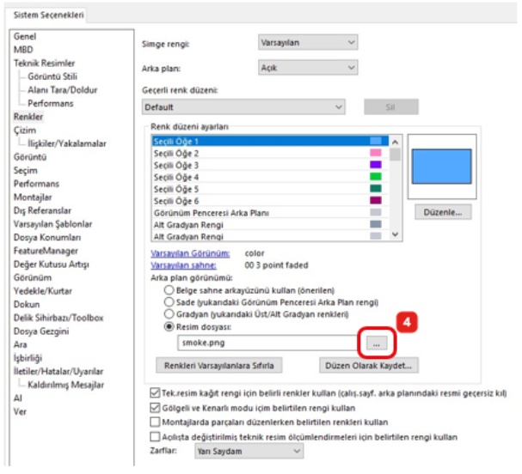Open the Simge rengi dropdown
The width and height of the screenshot is (522, 474).
pos(307,42)
